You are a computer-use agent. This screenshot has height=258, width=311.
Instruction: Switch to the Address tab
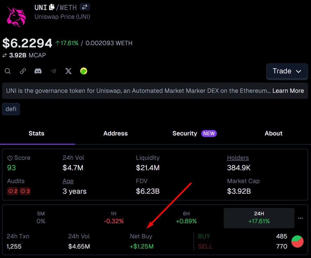click(116, 133)
